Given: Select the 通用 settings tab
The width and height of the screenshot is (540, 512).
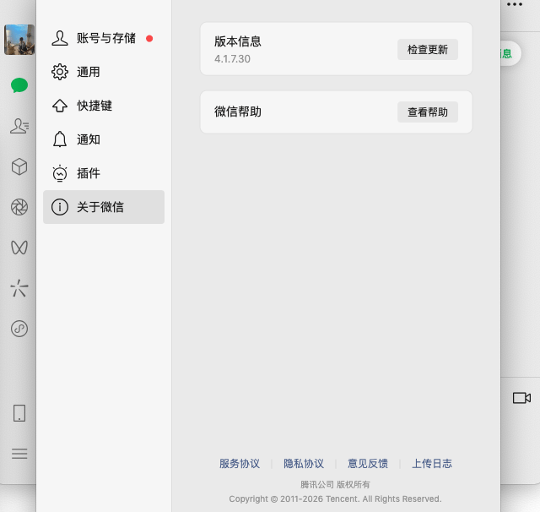Looking at the screenshot, I should click(89, 72).
